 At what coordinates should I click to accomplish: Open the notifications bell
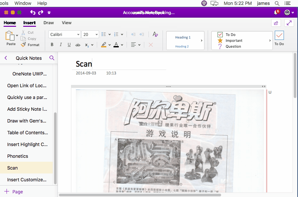click(276, 12)
